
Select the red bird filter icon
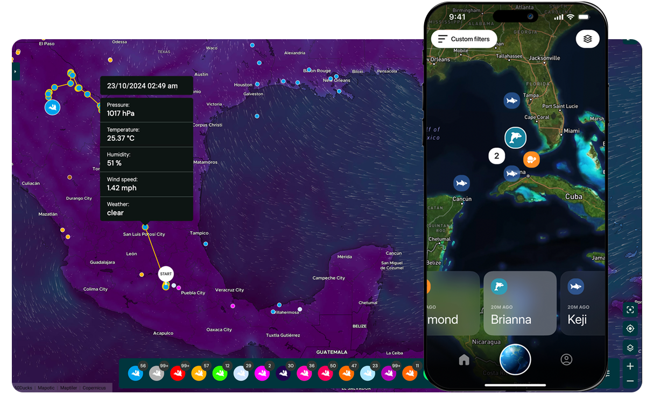pos(178,373)
